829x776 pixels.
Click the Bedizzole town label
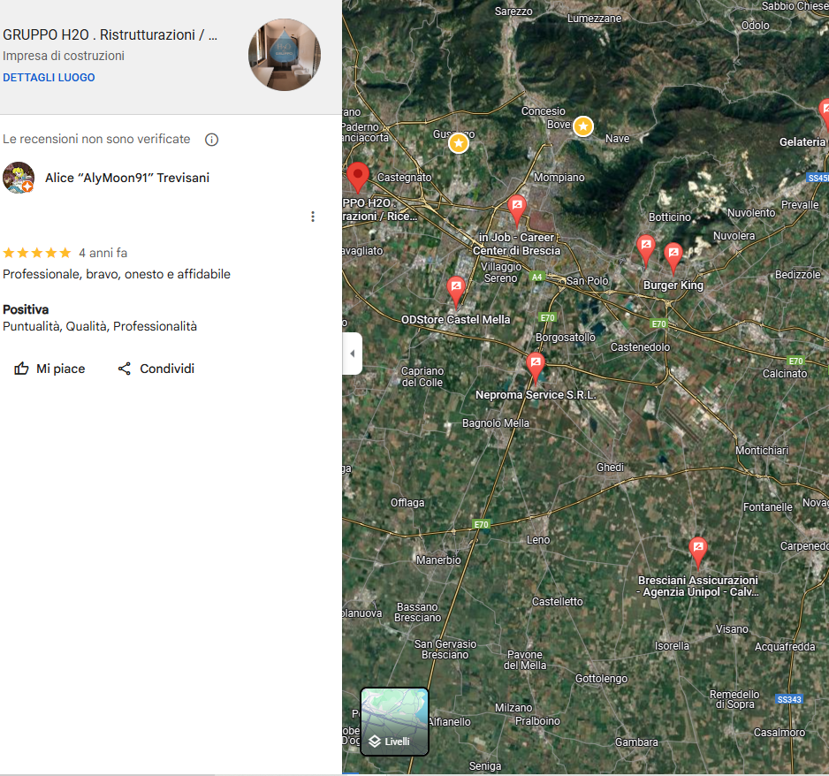pos(798,275)
